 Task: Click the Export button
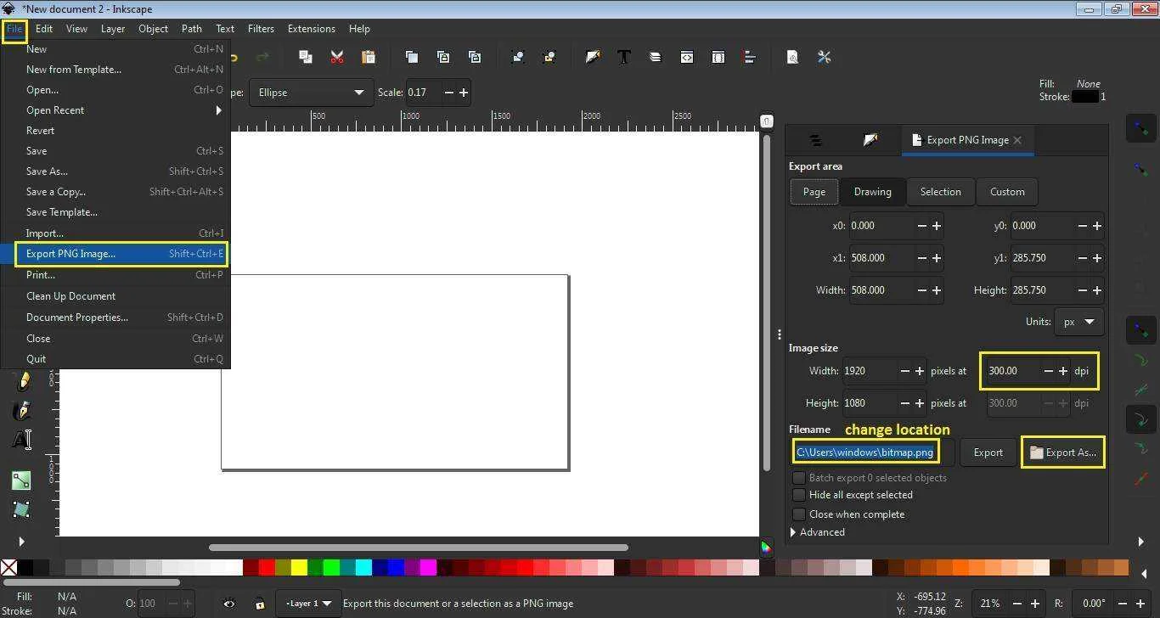988,452
